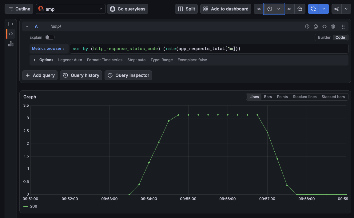Viewport: 354px width, 218px height.
Task: Duplicate query A
Action: 316,26
